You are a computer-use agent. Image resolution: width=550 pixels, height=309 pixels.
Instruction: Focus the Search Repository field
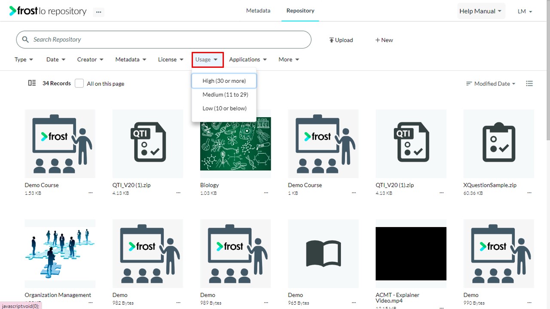[x=164, y=39]
